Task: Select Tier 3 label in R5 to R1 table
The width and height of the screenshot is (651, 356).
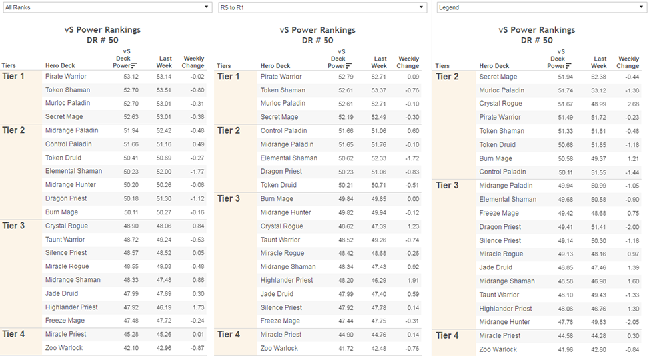Action: [229, 198]
